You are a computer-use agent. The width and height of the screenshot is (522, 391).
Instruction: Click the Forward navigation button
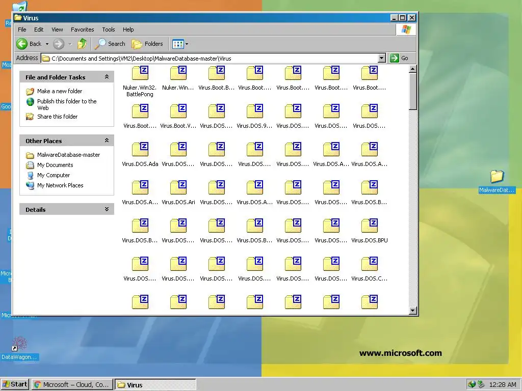[x=58, y=44]
